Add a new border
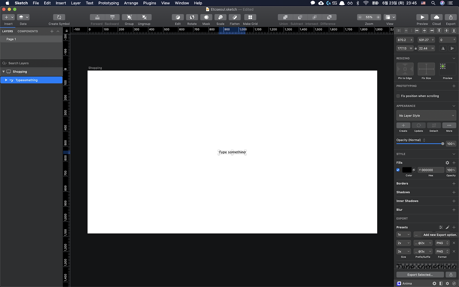 pyautogui.click(x=454, y=184)
